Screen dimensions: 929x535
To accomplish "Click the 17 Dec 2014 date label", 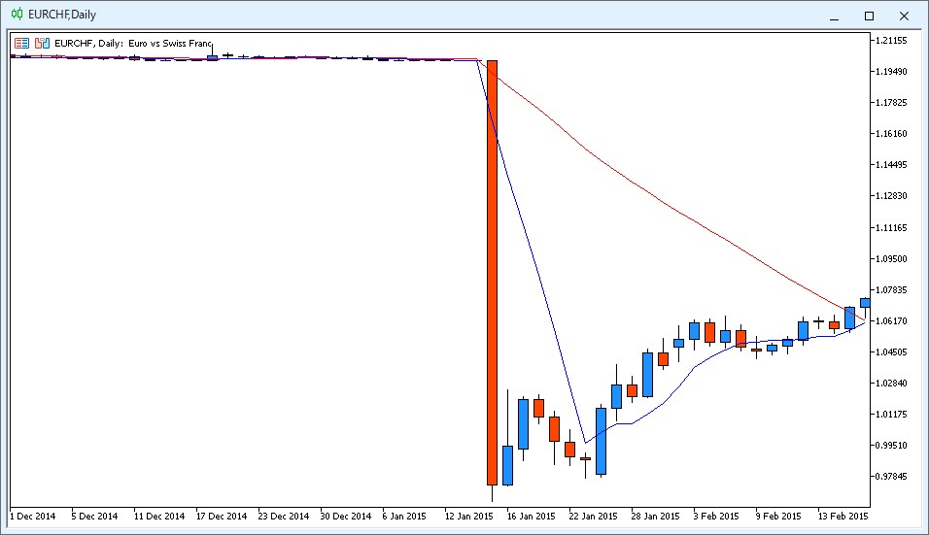I will click(222, 516).
